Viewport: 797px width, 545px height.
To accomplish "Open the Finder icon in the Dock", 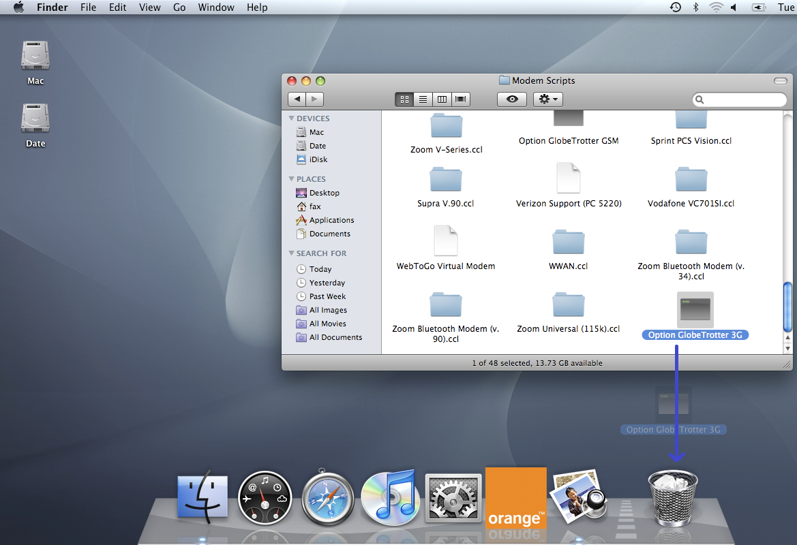I will [202, 497].
